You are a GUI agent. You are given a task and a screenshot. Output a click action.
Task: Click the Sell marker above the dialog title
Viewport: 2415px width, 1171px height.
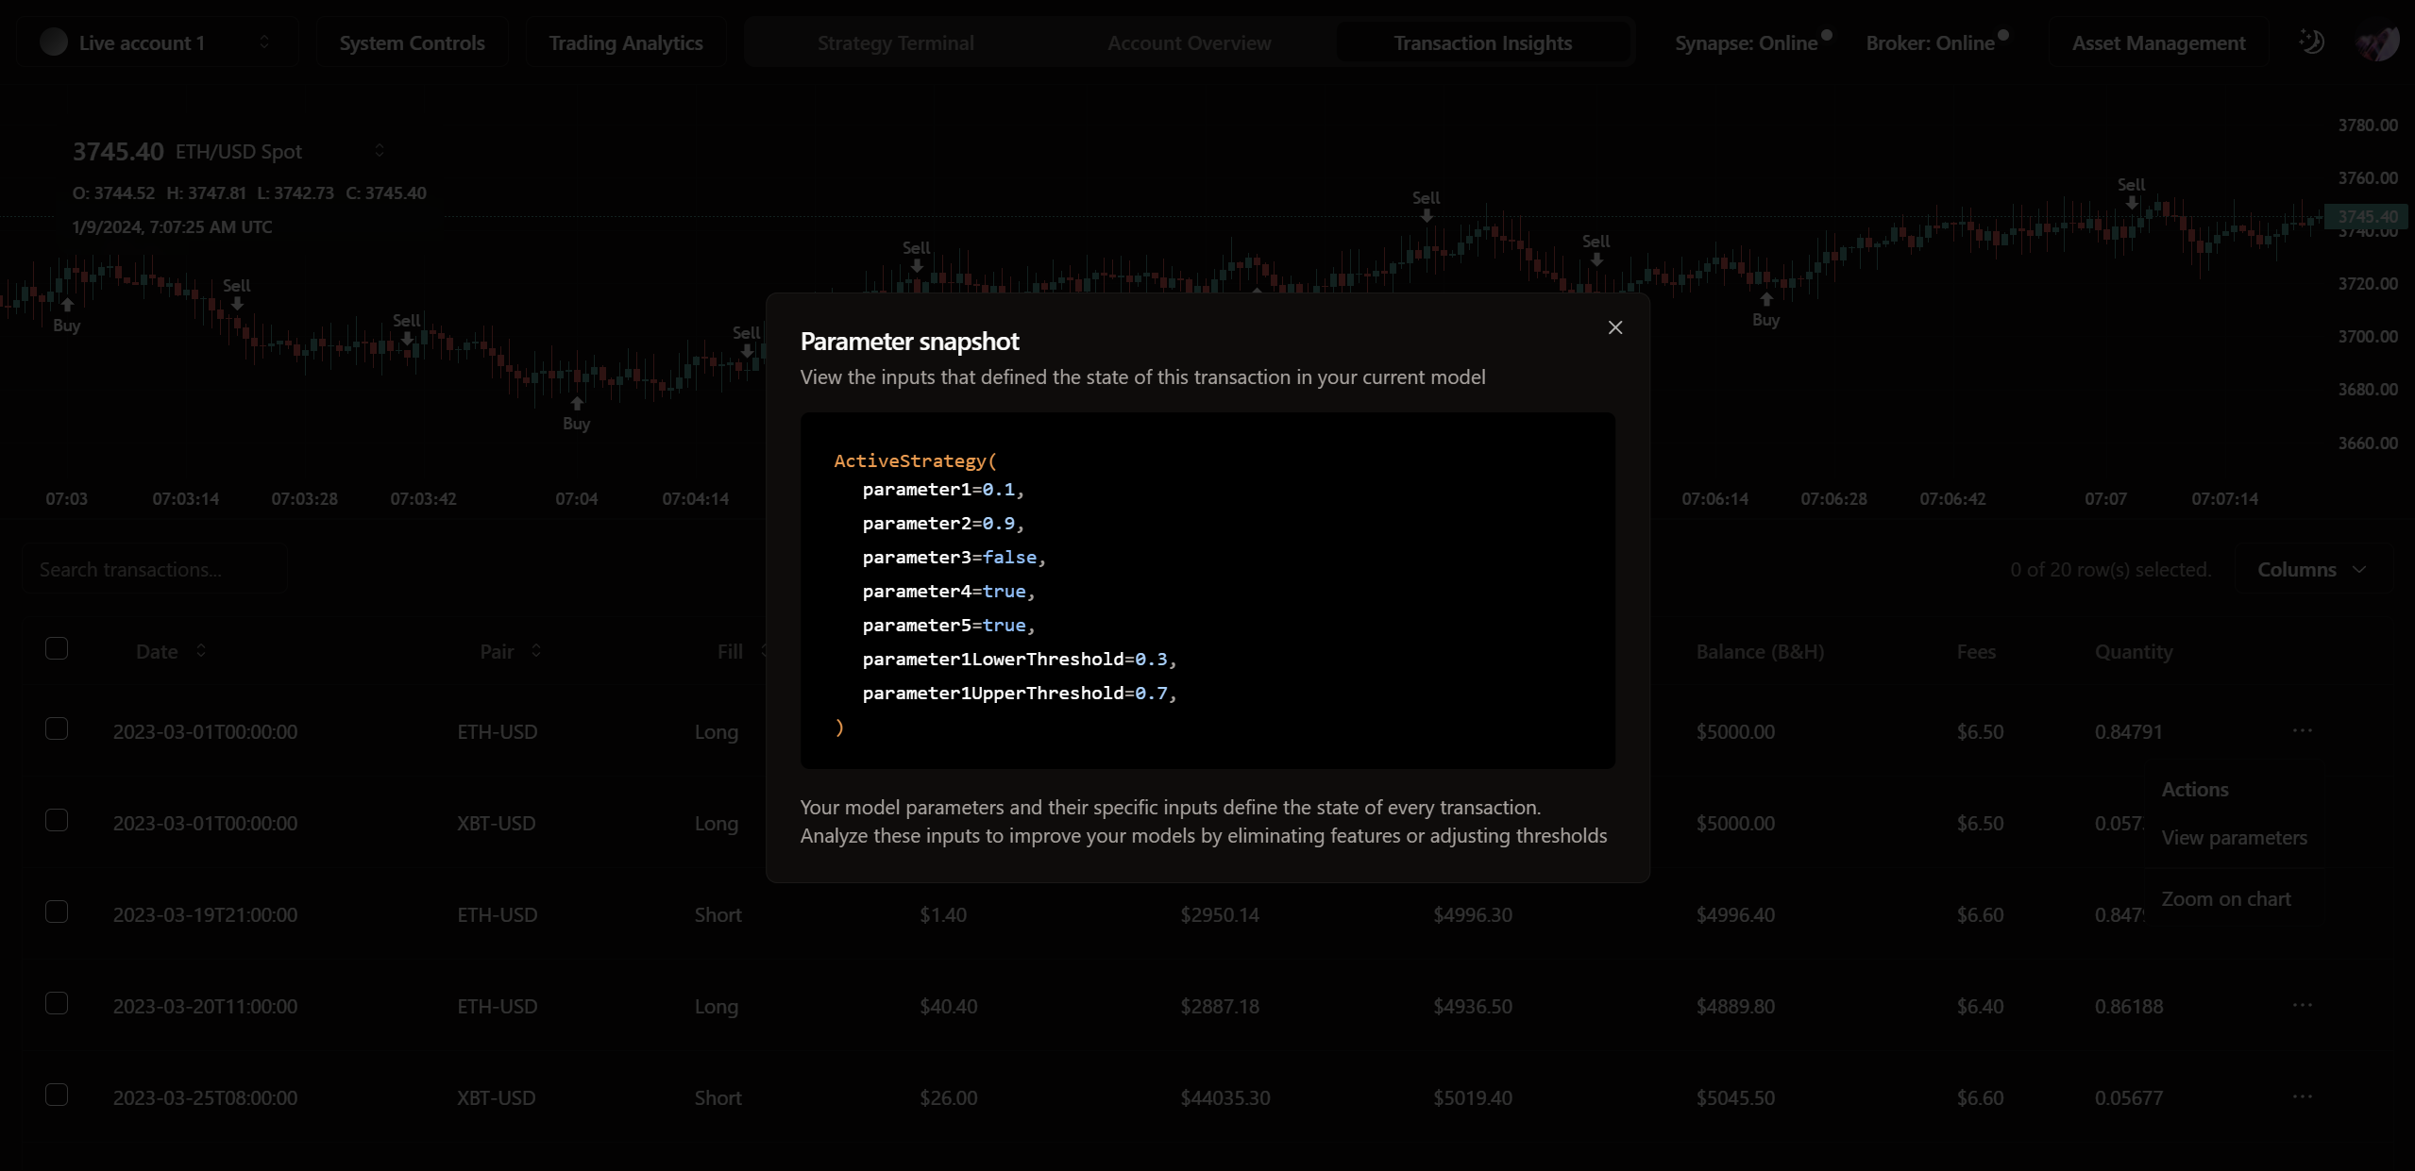click(916, 256)
